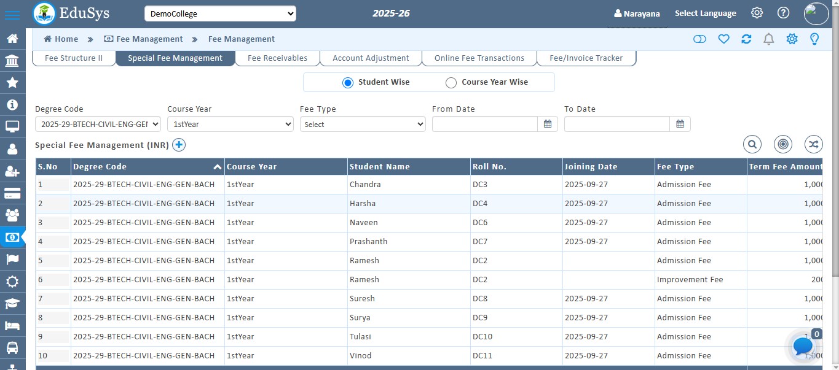The width and height of the screenshot is (839, 370).
Task: Open the Fee Type dropdown
Action: click(363, 124)
